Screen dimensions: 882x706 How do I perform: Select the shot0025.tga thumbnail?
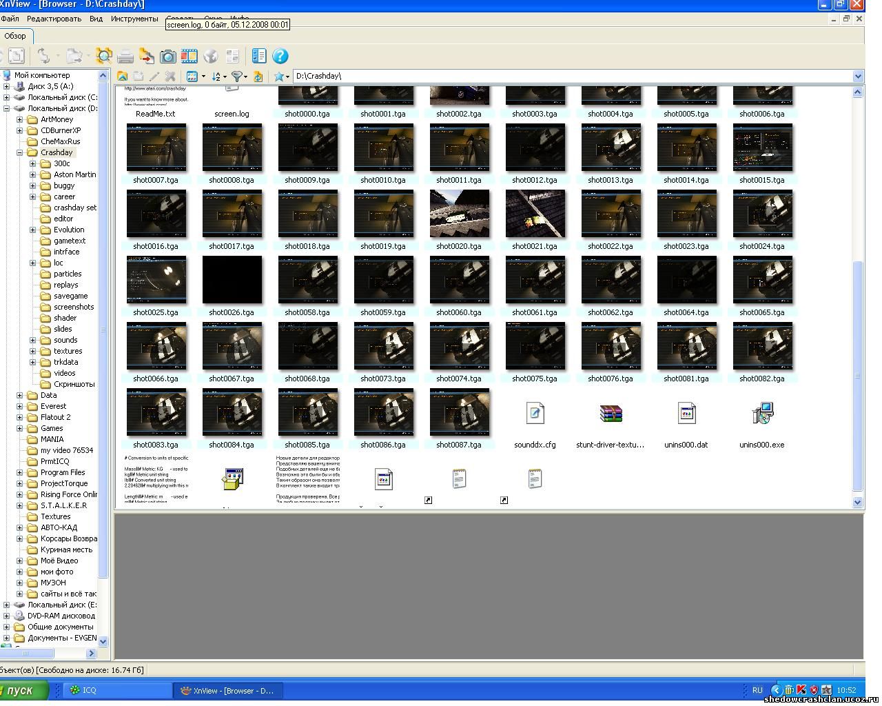(x=156, y=280)
